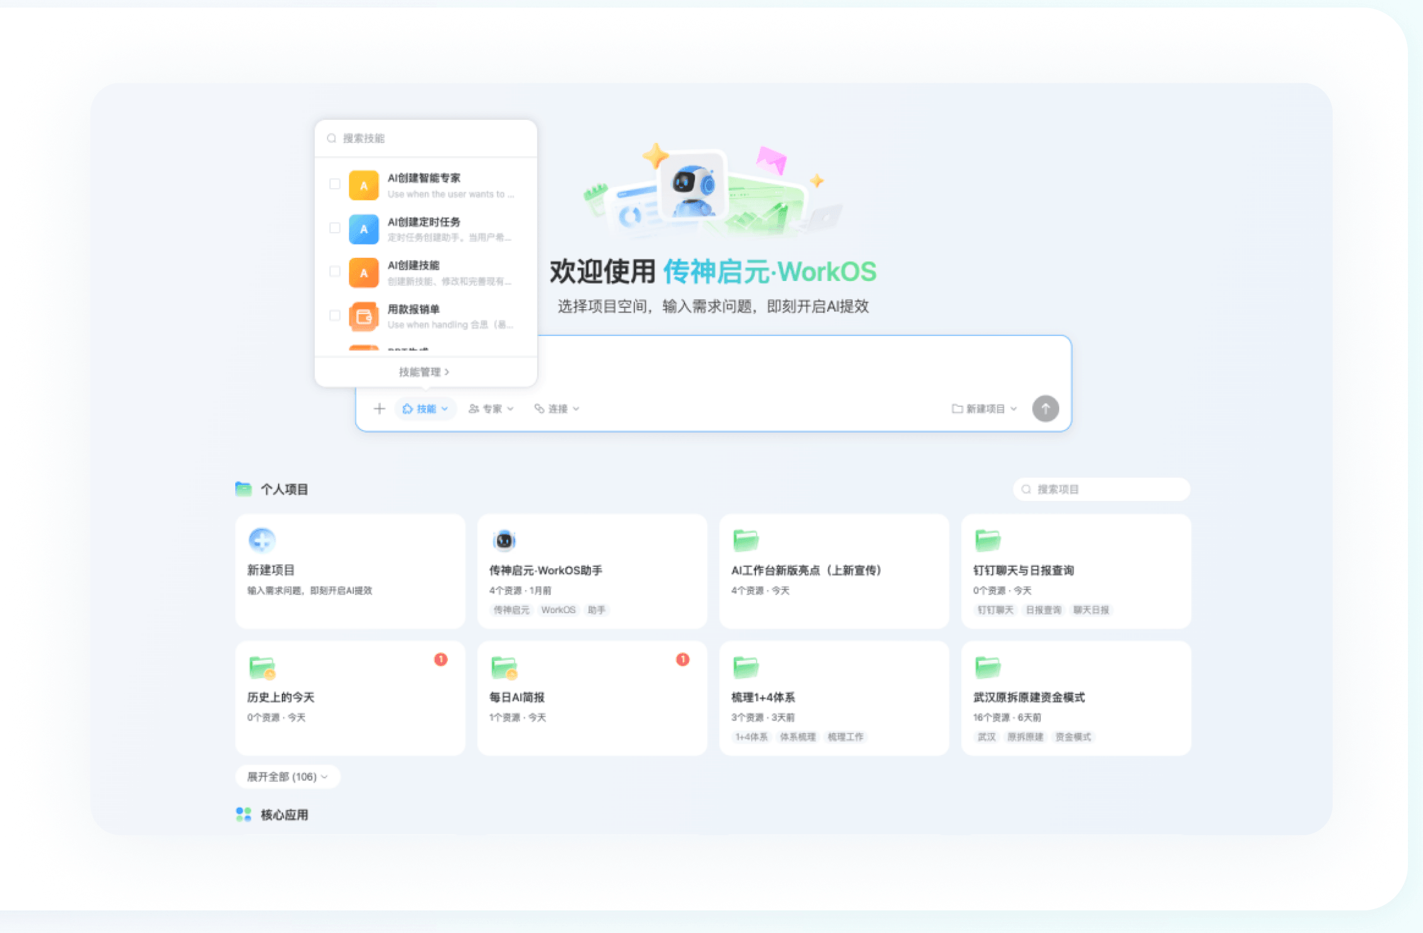Click the 每日AI简报 folder icon
Image resolution: width=1423 pixels, height=933 pixels.
tap(504, 668)
